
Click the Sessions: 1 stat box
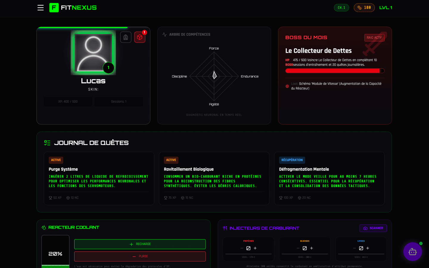(x=119, y=102)
